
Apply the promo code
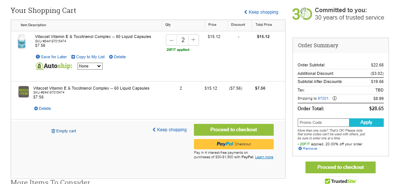pyautogui.click(x=366, y=123)
